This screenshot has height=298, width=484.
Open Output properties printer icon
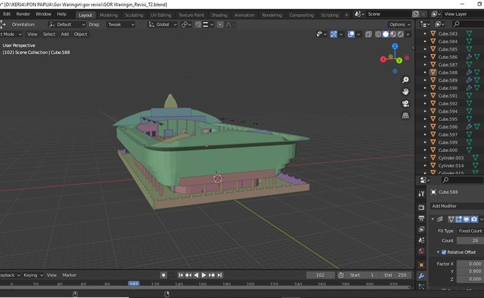click(x=421, y=219)
